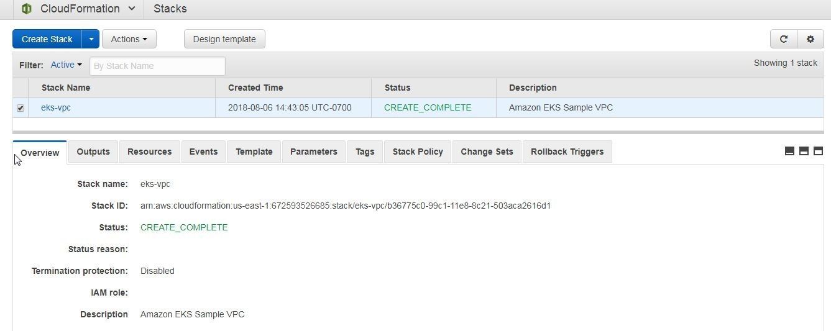Click the Create Stack button
The height and width of the screenshot is (331, 831).
coord(47,39)
